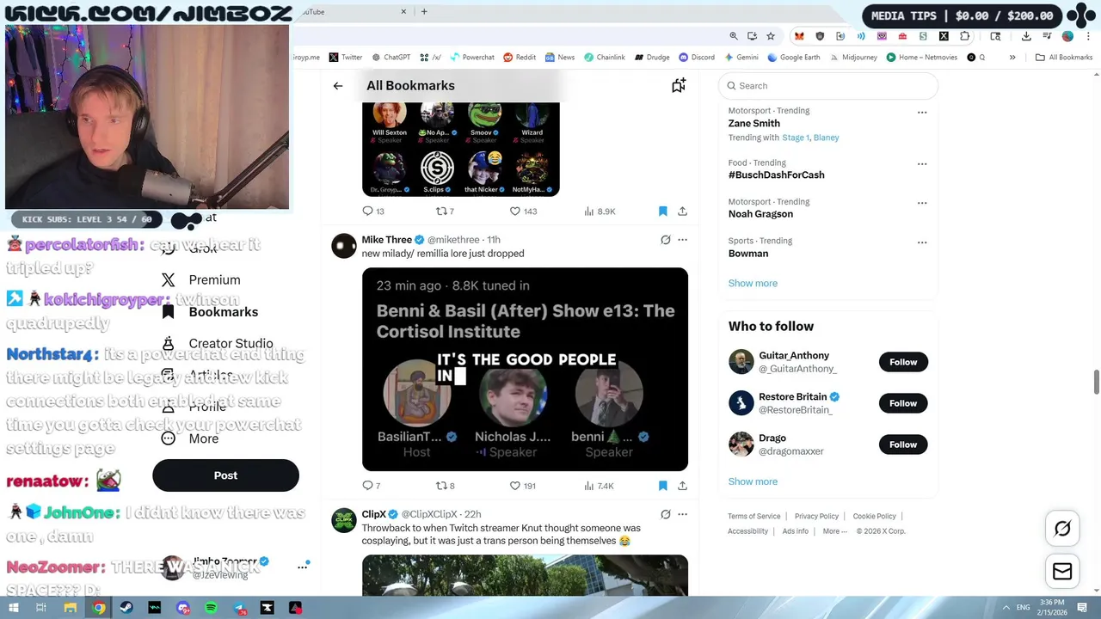Open more options for Bowman trend
1101x619 pixels.
click(922, 242)
